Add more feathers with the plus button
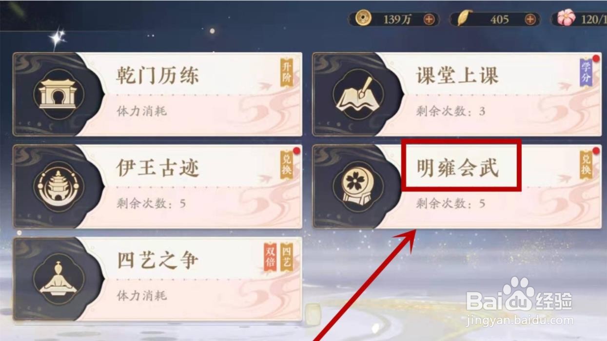The height and width of the screenshot is (341, 607). point(530,19)
